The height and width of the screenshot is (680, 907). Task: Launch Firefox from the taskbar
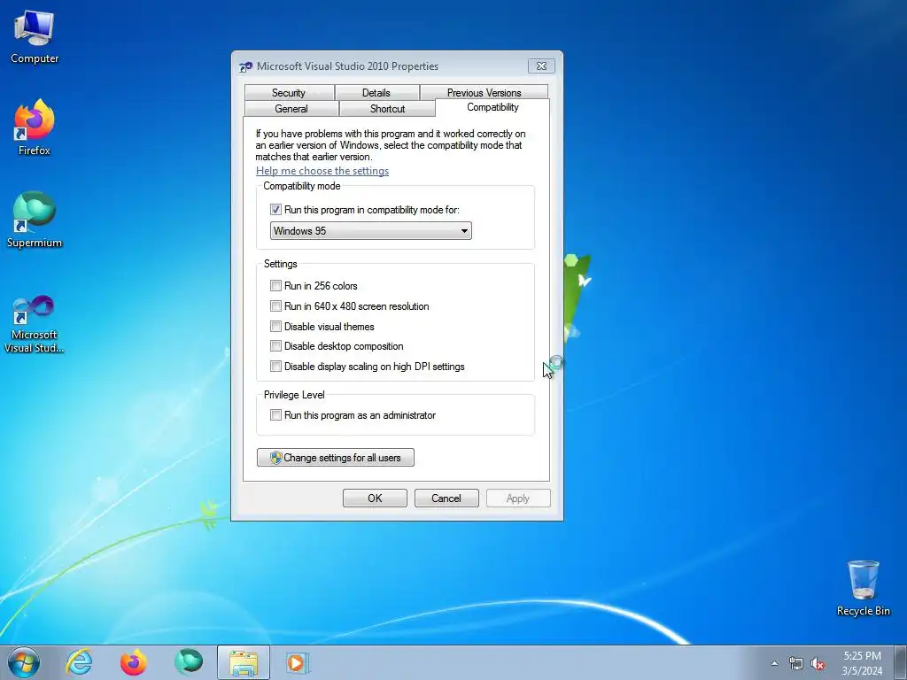point(134,662)
